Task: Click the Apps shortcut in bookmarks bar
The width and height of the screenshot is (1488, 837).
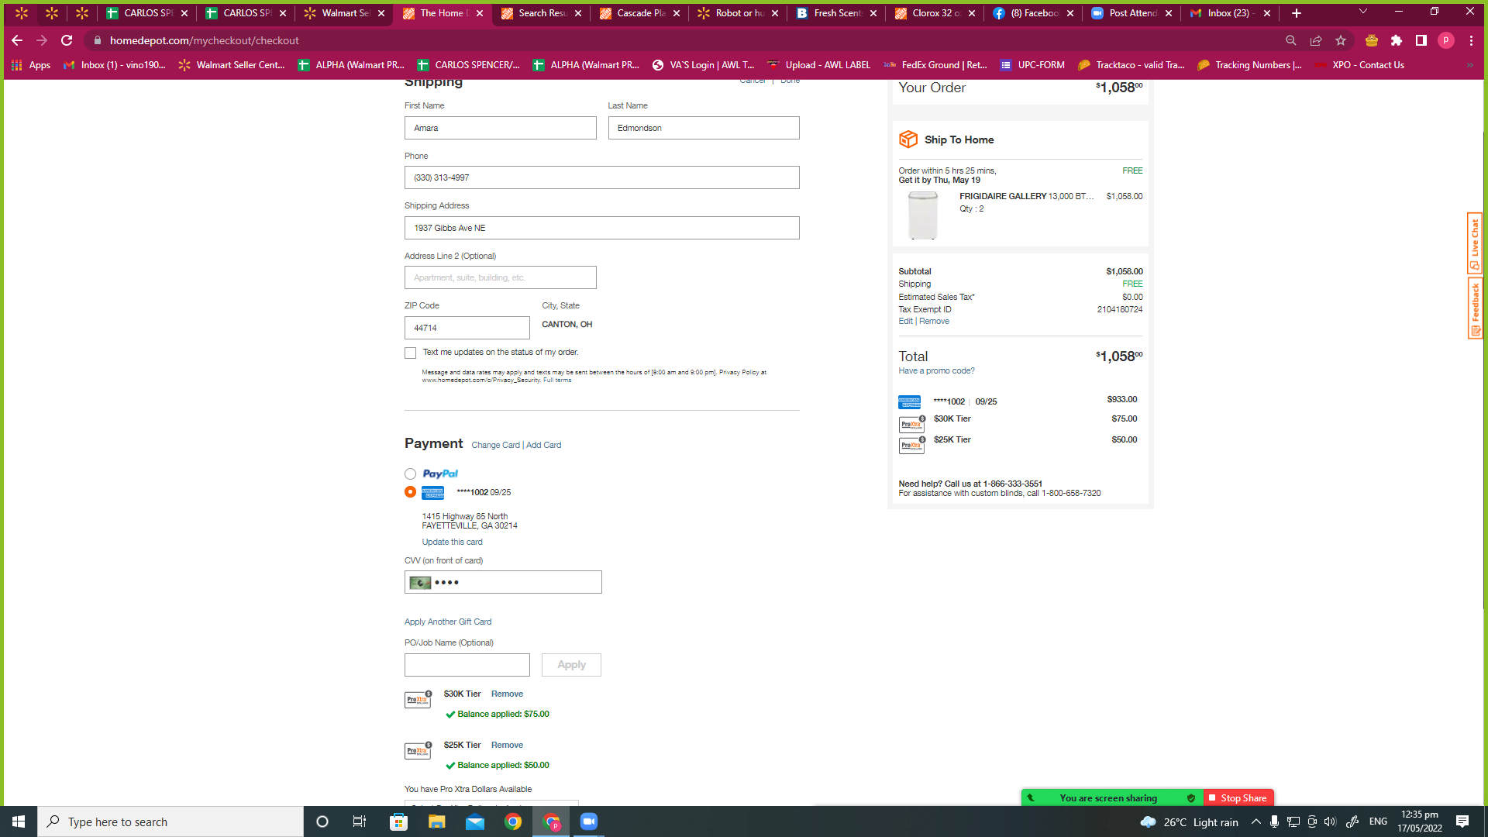Action: (x=31, y=65)
